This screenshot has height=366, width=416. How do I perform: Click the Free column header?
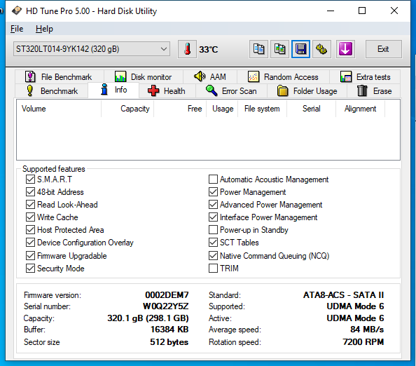point(180,109)
